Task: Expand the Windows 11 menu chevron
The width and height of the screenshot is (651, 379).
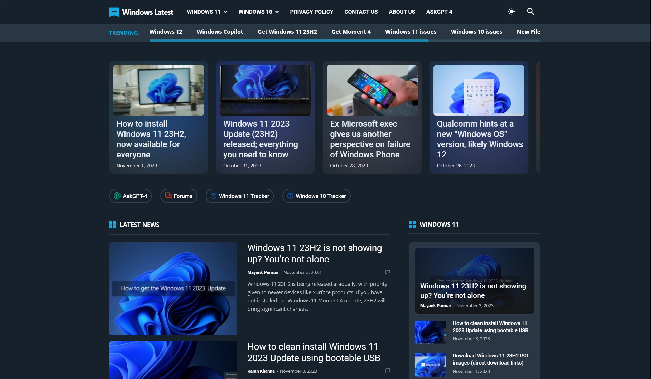Action: 225,12
